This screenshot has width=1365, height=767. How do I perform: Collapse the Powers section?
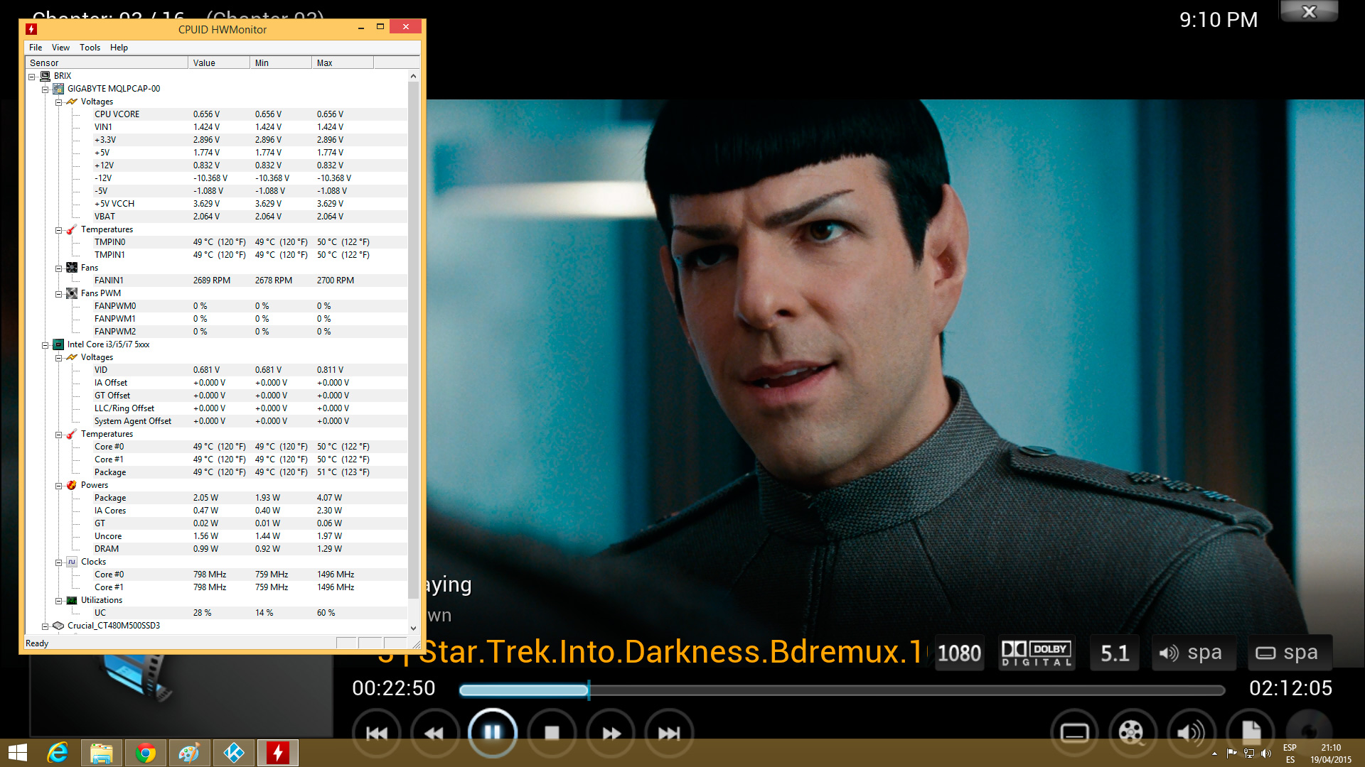tap(59, 486)
